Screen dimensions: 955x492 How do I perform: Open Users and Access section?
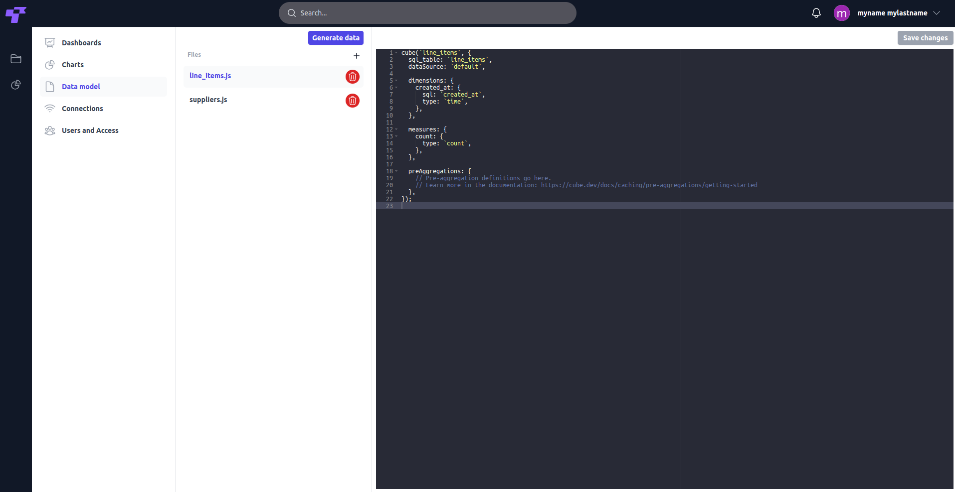click(90, 130)
